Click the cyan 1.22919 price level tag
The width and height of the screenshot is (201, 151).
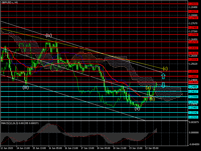coord(193,117)
